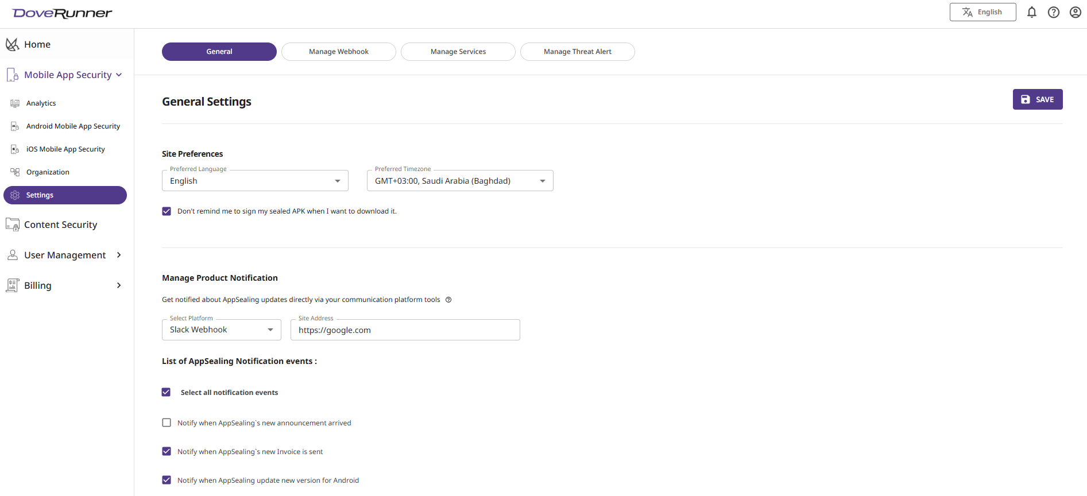Click the English language button in header
Image resolution: width=1087 pixels, height=496 pixels.
coord(982,12)
